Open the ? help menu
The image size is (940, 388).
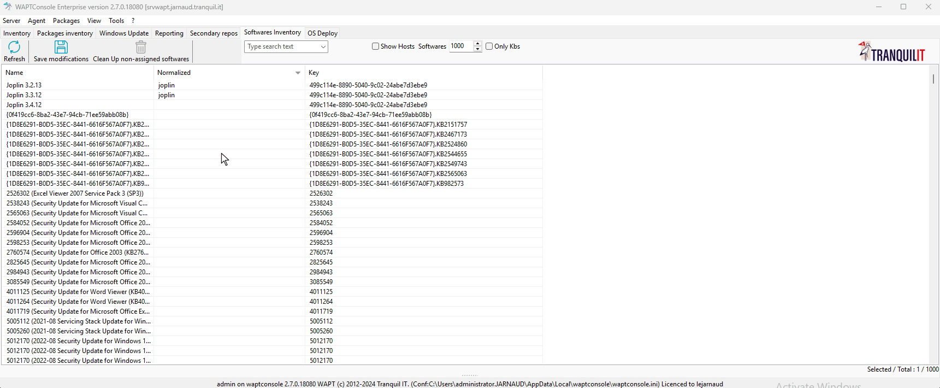point(133,21)
